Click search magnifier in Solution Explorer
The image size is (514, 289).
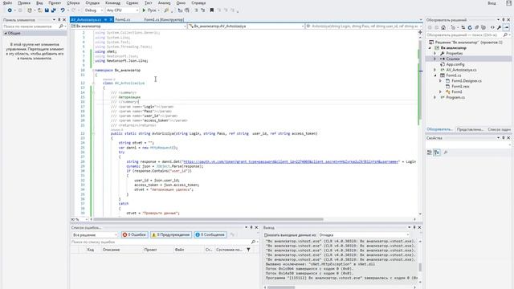tap(505, 35)
